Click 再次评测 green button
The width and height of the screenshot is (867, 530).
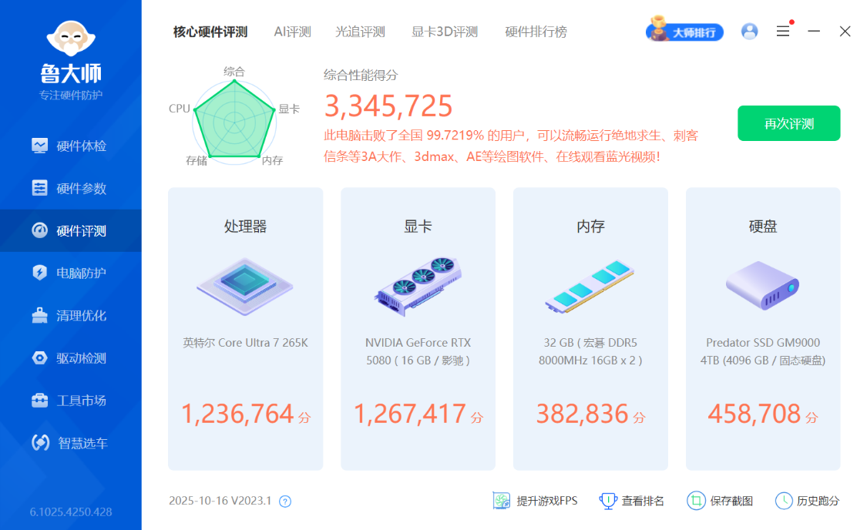click(x=789, y=123)
